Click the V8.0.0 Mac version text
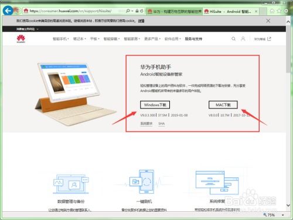The image size is (293, 220). 213,115
